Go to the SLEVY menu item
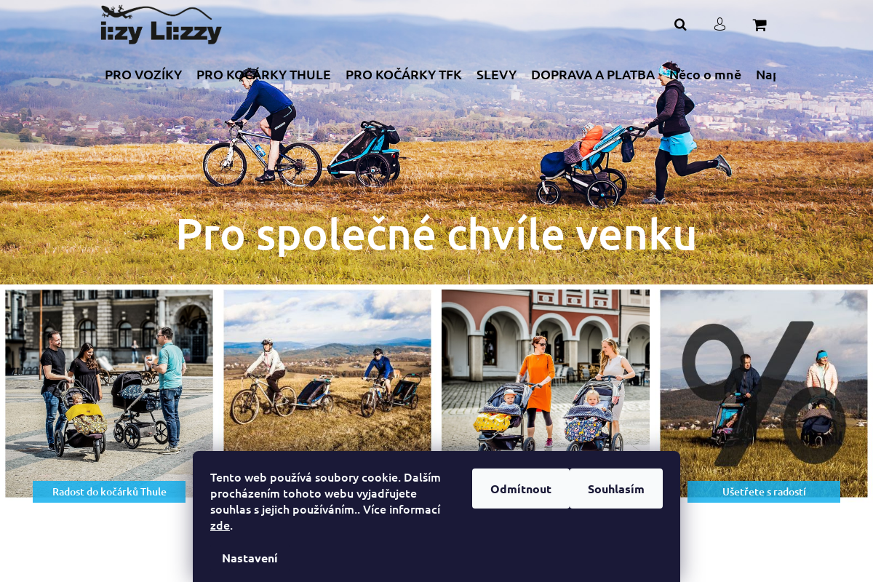 click(496, 74)
